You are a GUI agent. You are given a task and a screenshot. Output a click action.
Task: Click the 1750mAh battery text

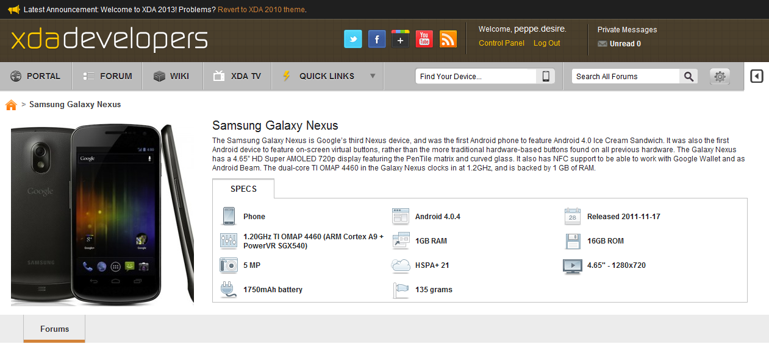[273, 290]
